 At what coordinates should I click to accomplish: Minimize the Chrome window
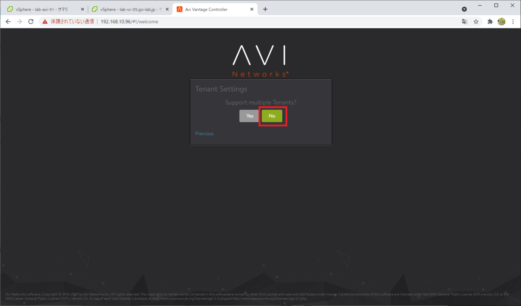pyautogui.click(x=479, y=5)
